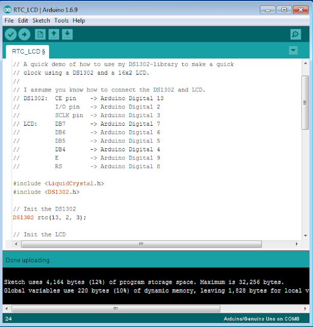Minimize the Arduino window
The height and width of the screenshot is (327, 313).
pos(268,10)
